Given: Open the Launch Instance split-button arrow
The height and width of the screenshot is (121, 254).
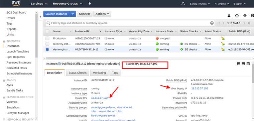Looking at the screenshot, I should (x=73, y=14).
